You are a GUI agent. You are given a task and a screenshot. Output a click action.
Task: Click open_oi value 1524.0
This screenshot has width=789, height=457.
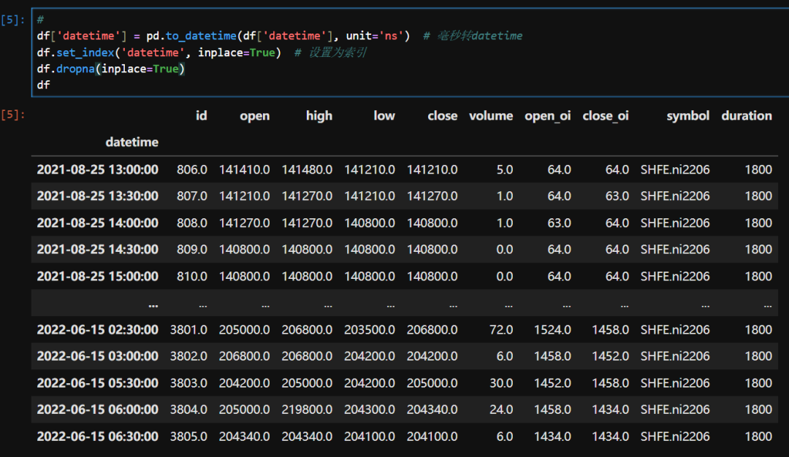(552, 330)
